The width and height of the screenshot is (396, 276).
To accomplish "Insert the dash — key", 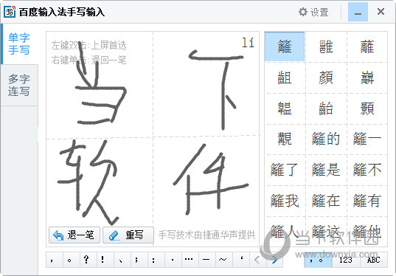I will point(206,260).
